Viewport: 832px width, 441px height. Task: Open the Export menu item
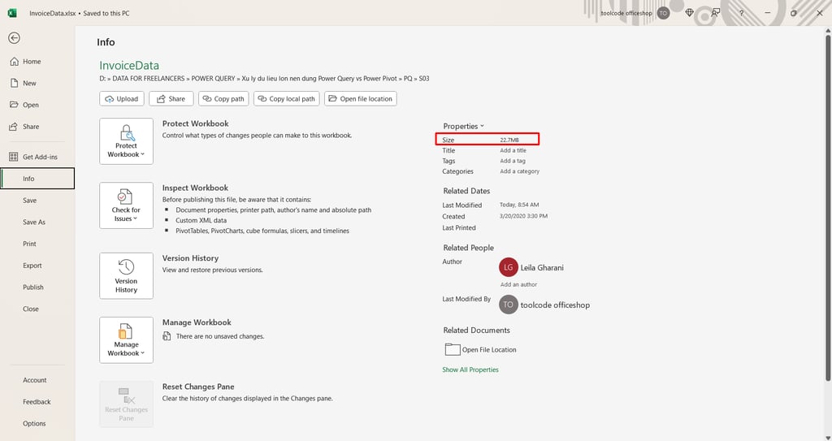click(32, 266)
